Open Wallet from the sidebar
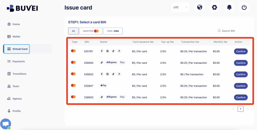257x130 pixels. point(16,36)
